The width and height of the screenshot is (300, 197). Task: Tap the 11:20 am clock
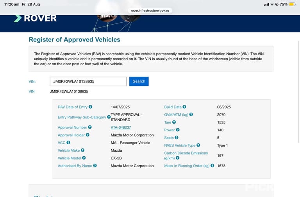pyautogui.click(x=12, y=4)
